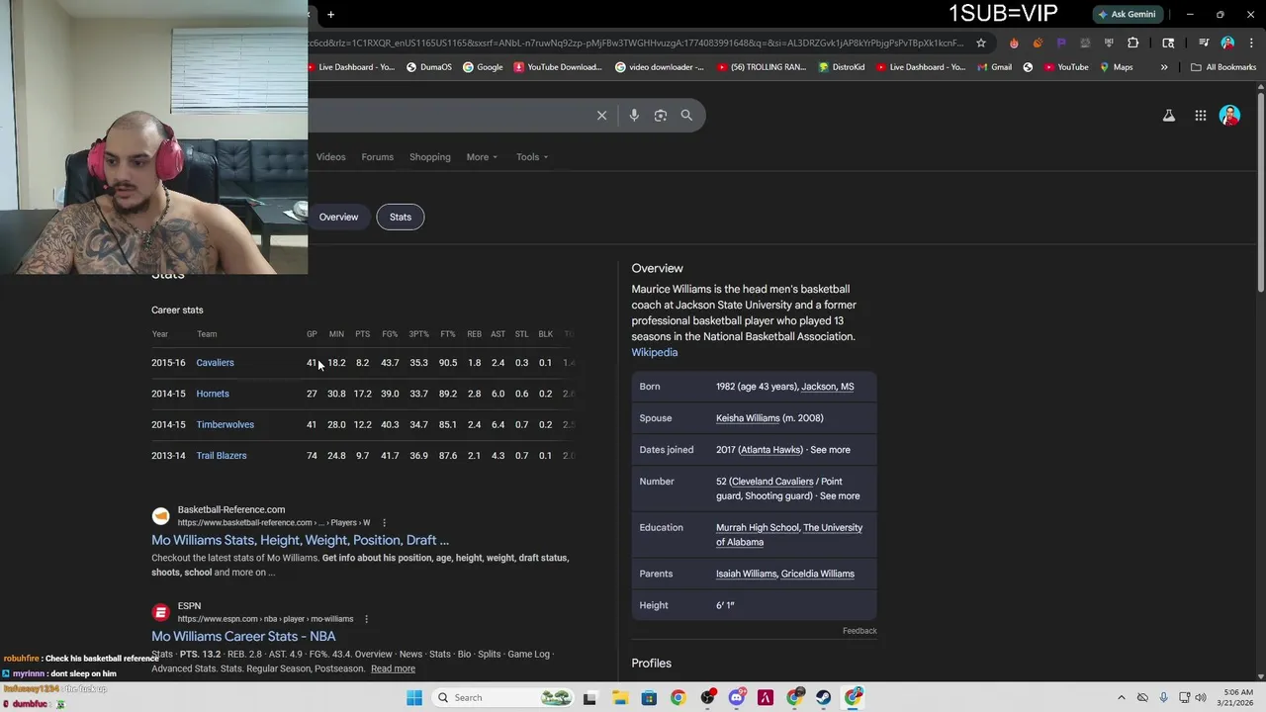Screen dimensions: 1266x712
Task: Click the flame extension icon in toolbar
Action: coord(1014,43)
